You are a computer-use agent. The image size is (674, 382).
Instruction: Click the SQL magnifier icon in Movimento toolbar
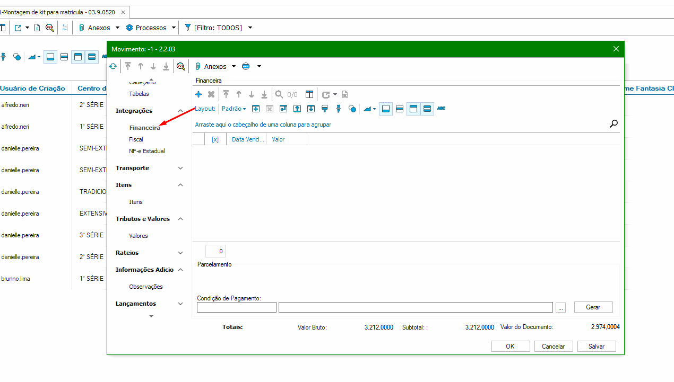[181, 66]
